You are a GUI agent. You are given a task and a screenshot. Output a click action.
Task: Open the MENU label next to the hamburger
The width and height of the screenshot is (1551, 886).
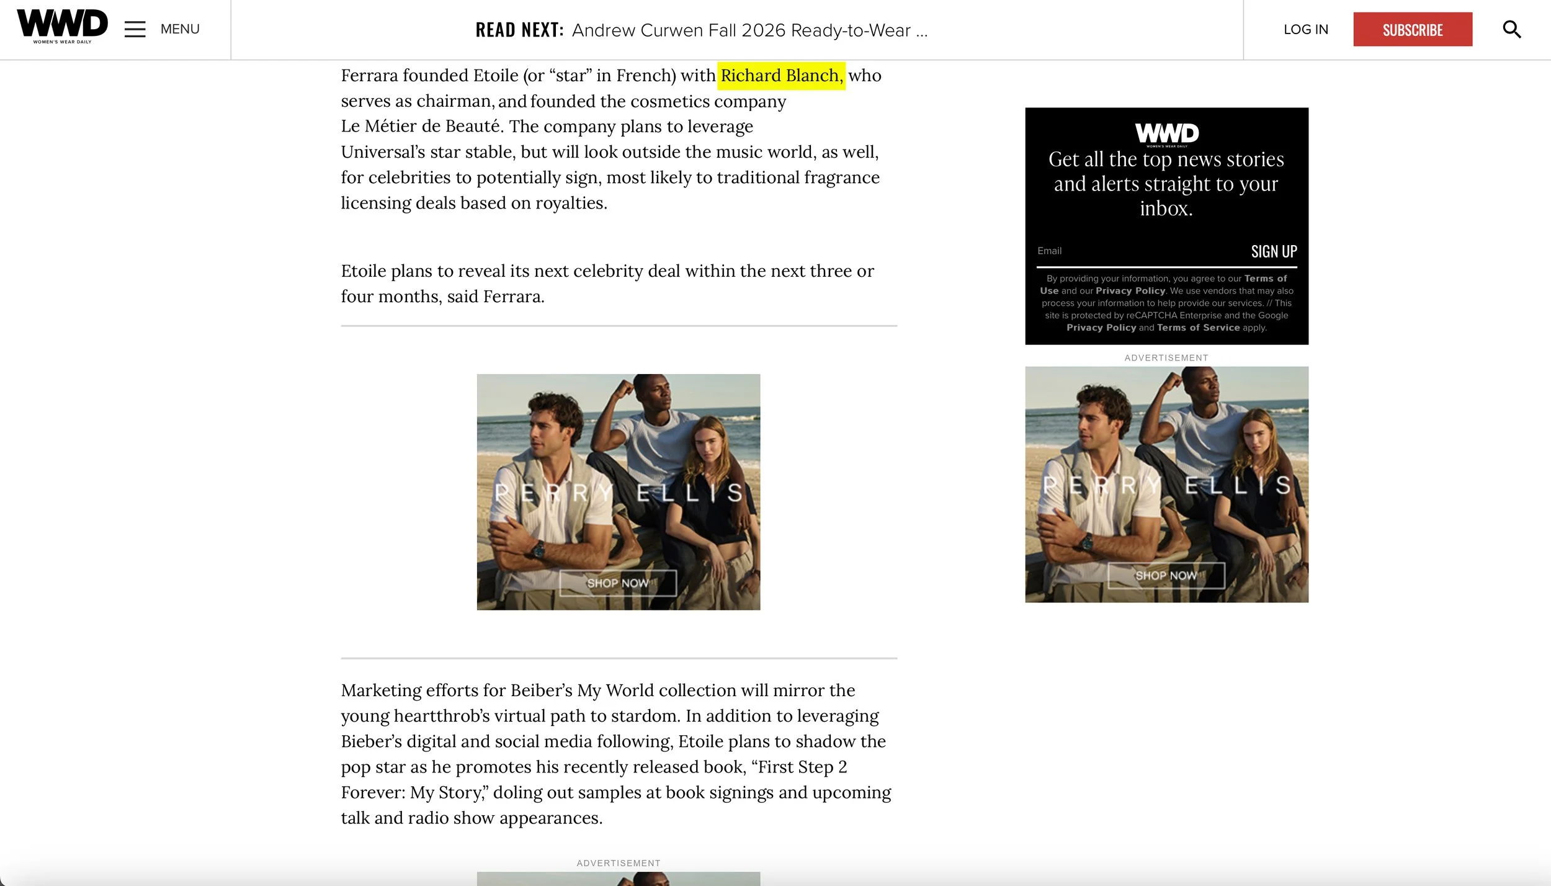(179, 29)
